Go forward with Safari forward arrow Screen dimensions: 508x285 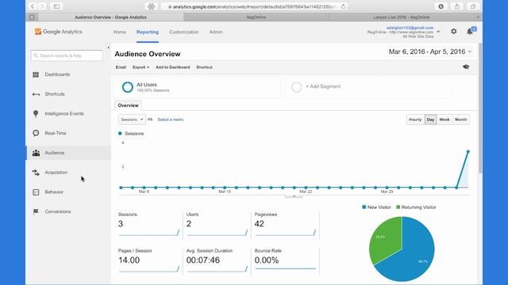click(x=42, y=6)
